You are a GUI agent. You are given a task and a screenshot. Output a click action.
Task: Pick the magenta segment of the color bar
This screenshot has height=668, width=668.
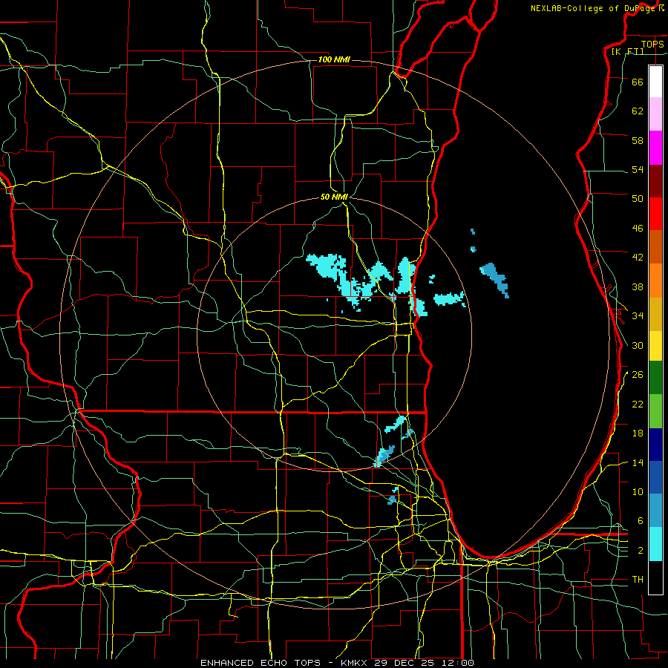[x=655, y=148]
